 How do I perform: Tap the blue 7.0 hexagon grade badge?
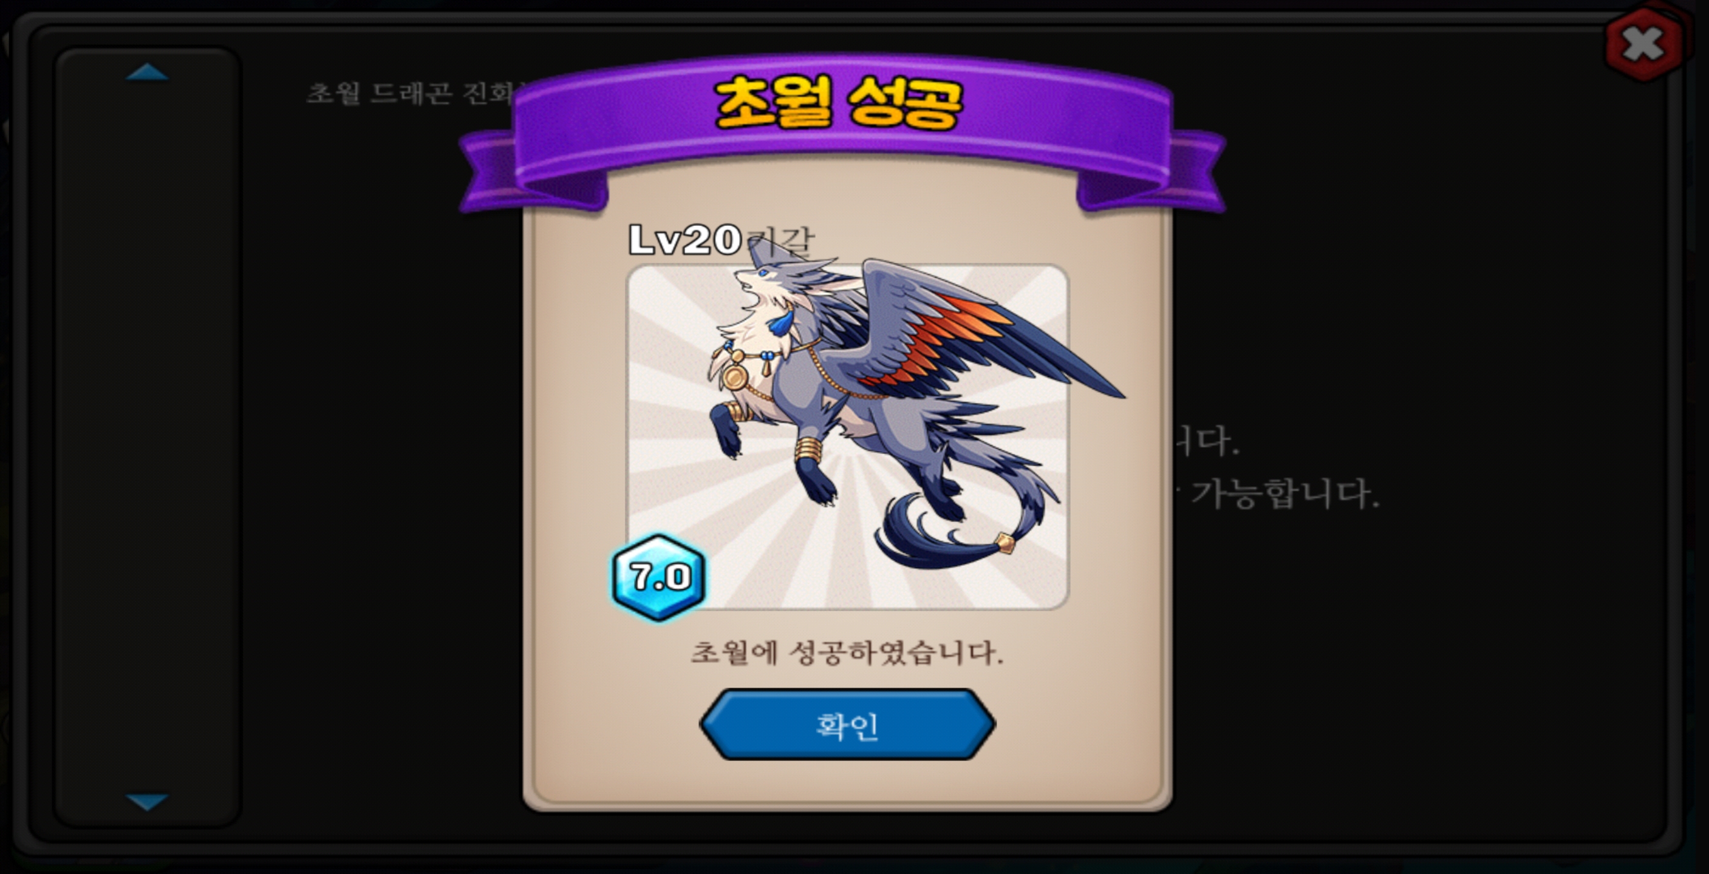pos(659,577)
